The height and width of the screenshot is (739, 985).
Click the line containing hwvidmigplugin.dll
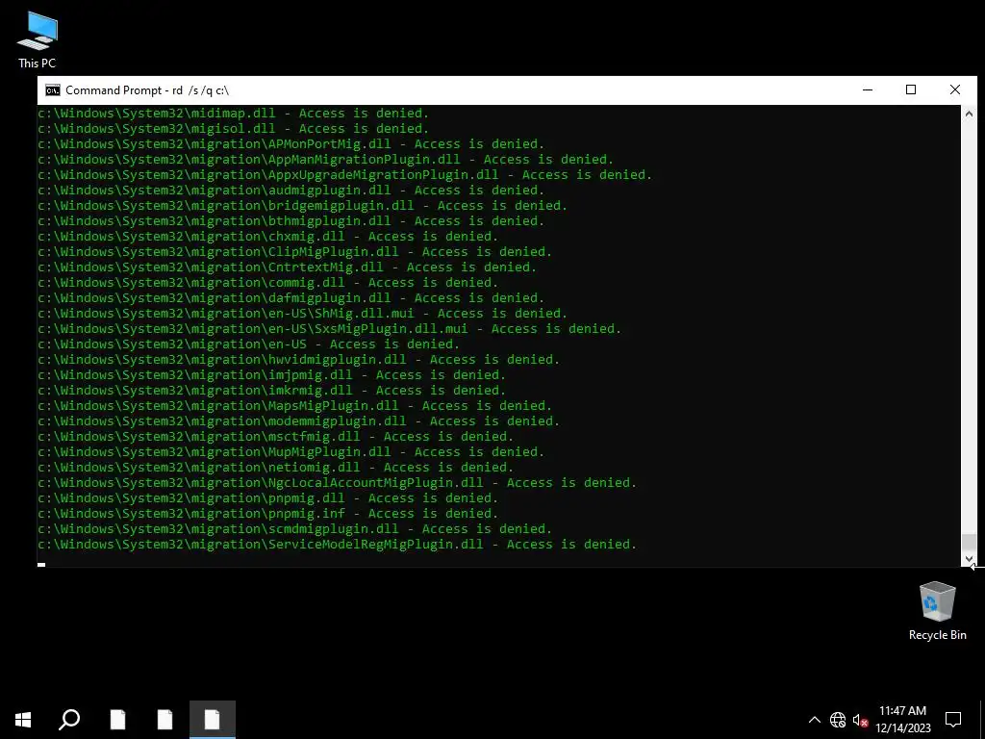click(298, 360)
